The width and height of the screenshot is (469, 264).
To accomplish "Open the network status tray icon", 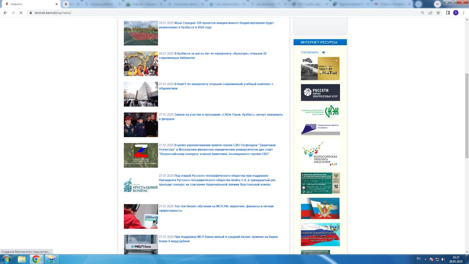I will pos(437,259).
